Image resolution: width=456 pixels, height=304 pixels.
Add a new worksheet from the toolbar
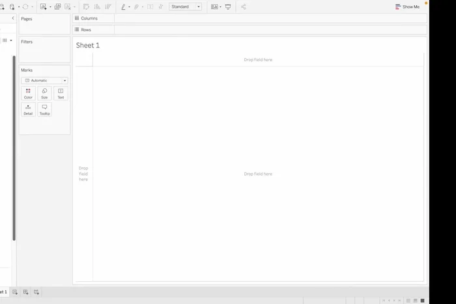point(44,7)
